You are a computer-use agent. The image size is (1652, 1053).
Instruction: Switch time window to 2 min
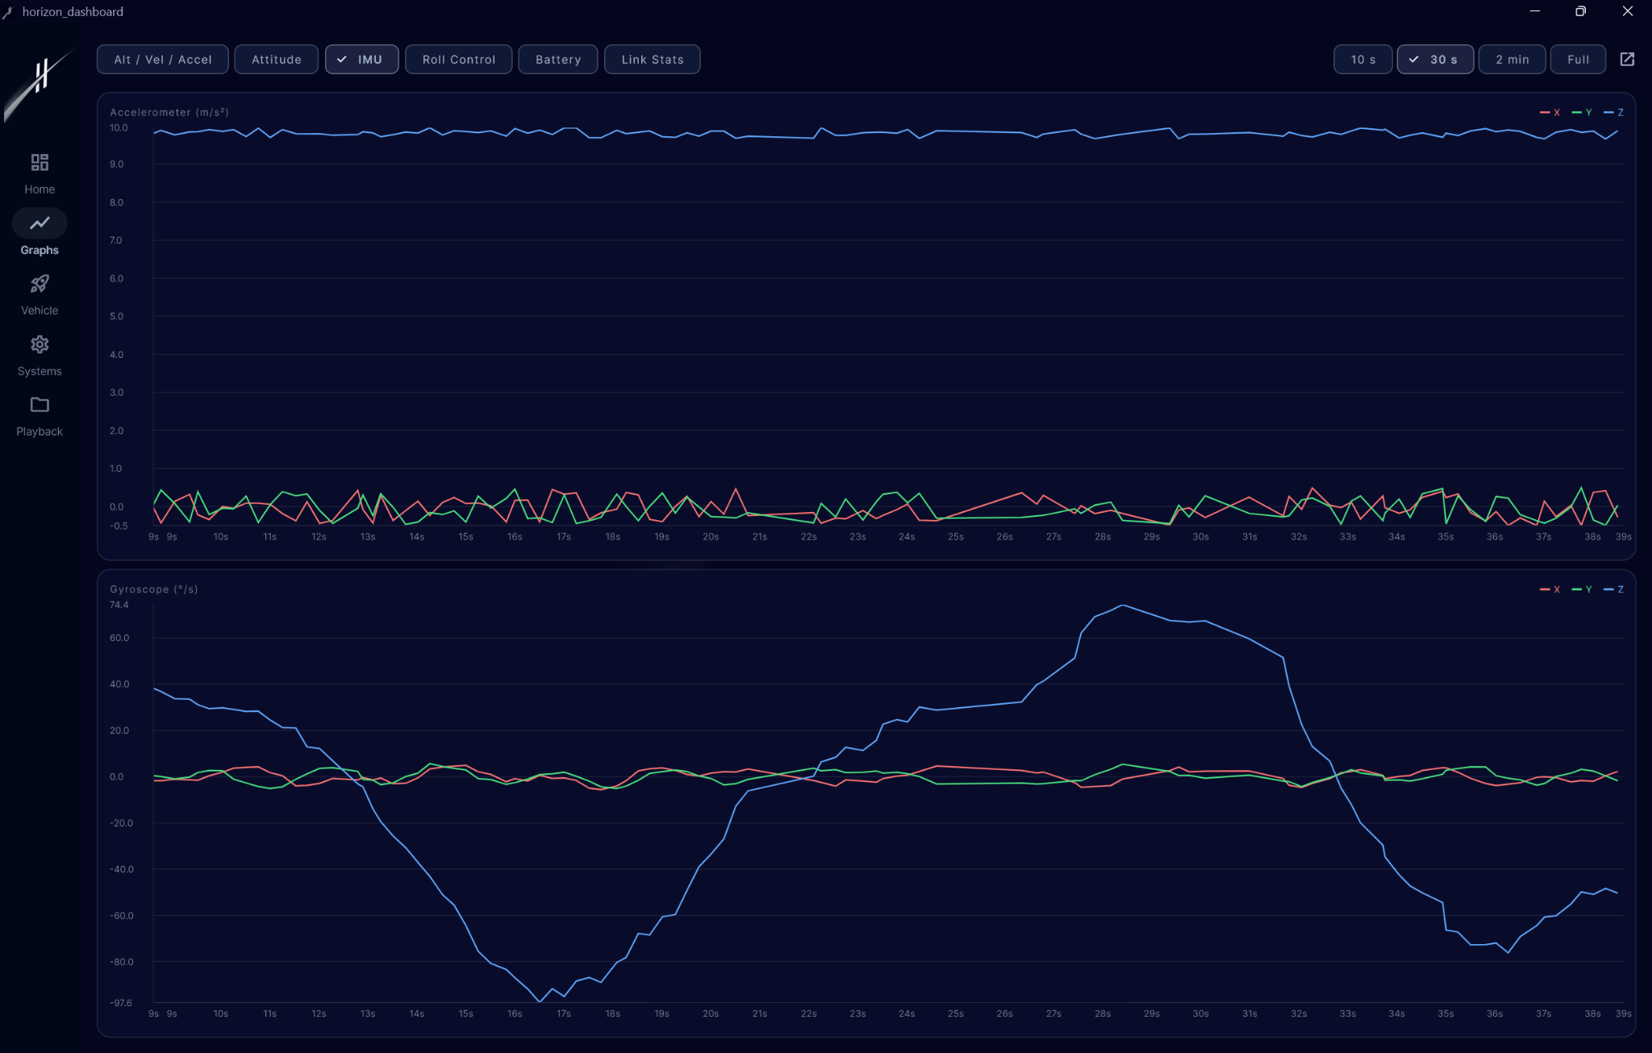(x=1511, y=59)
